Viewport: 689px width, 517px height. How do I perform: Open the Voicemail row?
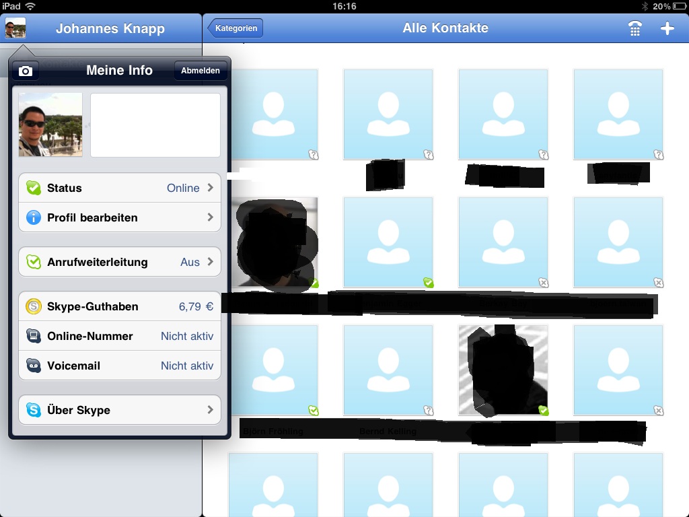pos(120,366)
